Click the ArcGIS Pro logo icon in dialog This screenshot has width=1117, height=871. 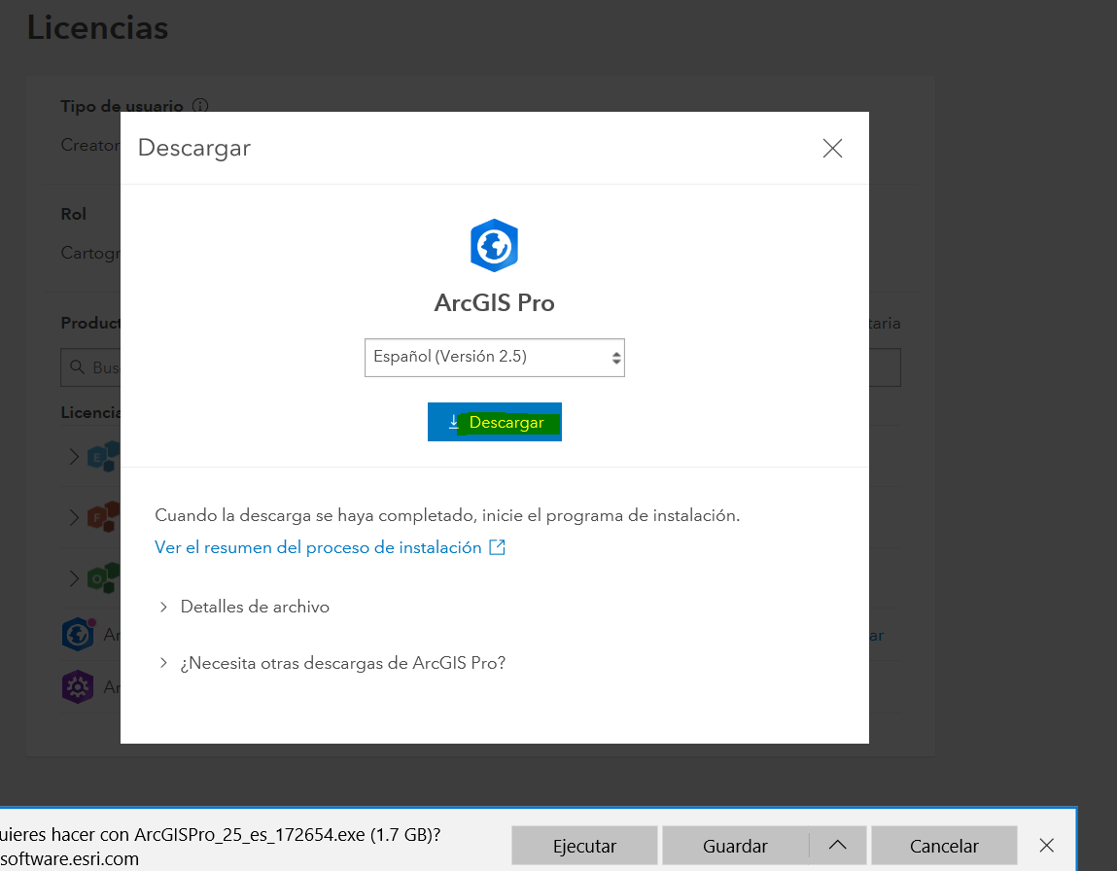tap(495, 246)
